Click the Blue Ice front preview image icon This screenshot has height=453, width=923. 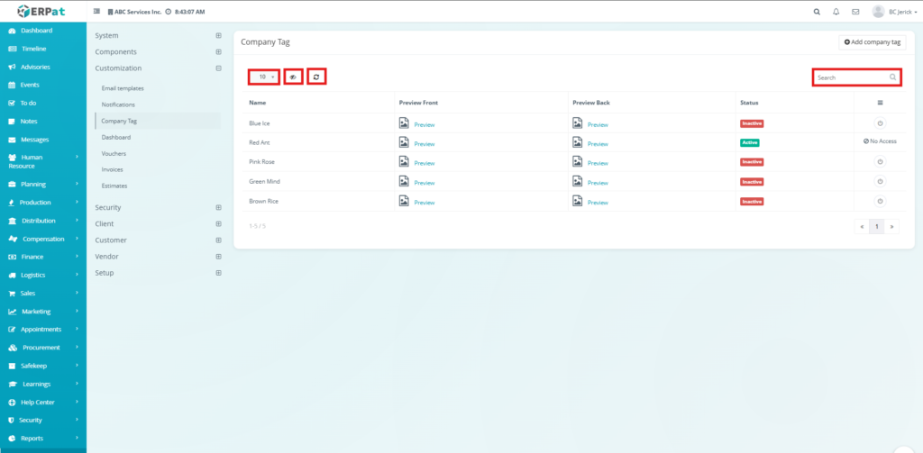pos(404,123)
